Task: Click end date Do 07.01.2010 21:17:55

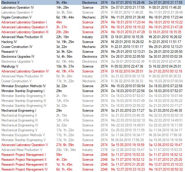Action: pos(166,3)
